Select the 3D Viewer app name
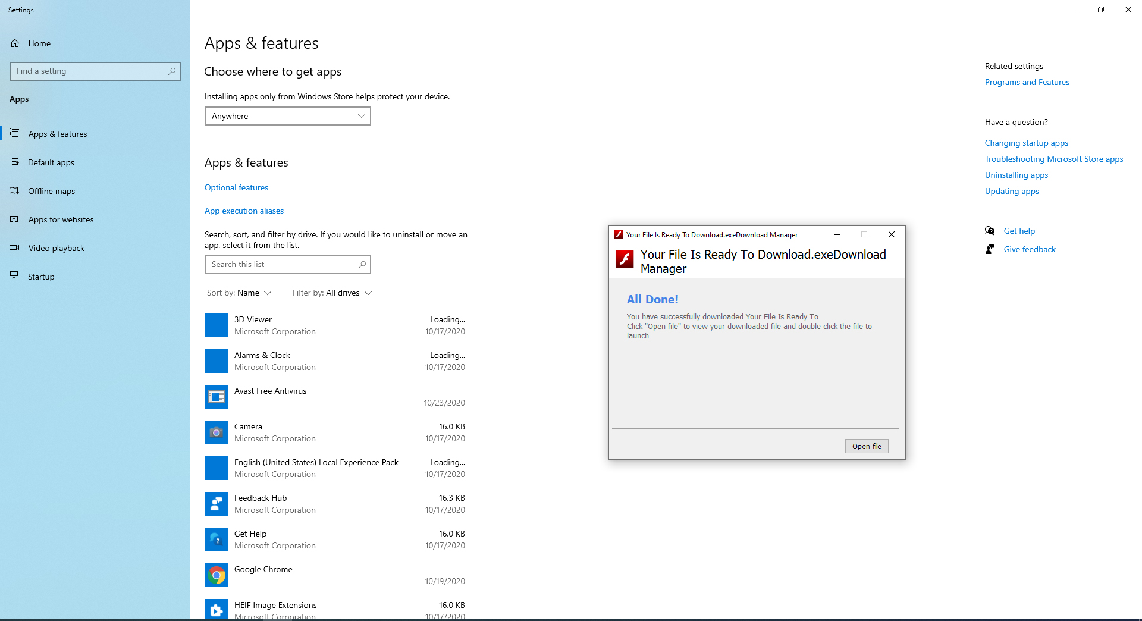1142x621 pixels. tap(253, 319)
